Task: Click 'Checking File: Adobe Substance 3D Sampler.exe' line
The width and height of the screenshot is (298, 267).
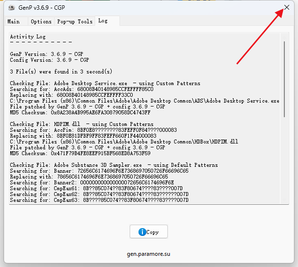Action: [114, 165]
